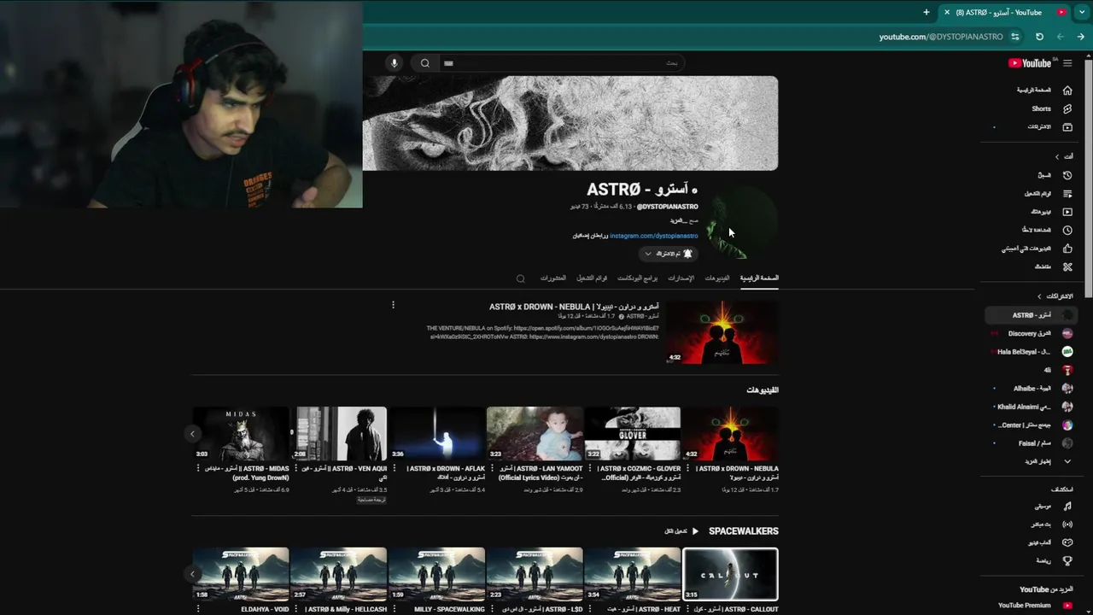
Task: Close the ASTRØ YouTube browser tab
Action: (x=946, y=12)
